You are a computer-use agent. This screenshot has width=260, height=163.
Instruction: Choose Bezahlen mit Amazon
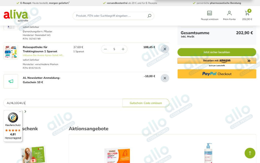point(217,61)
